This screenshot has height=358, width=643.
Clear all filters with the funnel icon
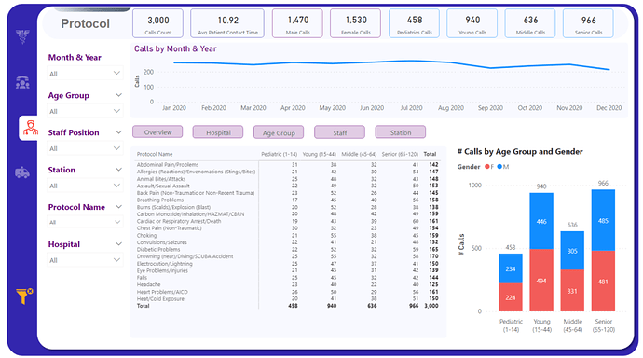(24, 296)
